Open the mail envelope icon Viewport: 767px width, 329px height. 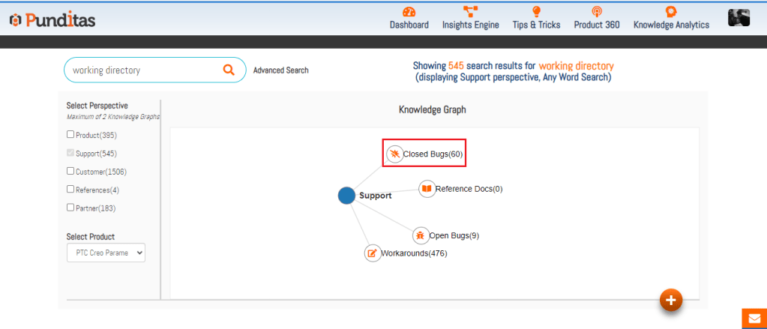(x=754, y=319)
